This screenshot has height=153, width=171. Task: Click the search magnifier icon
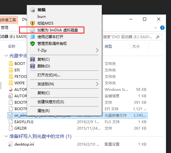pyautogui.click(x=157, y=37)
